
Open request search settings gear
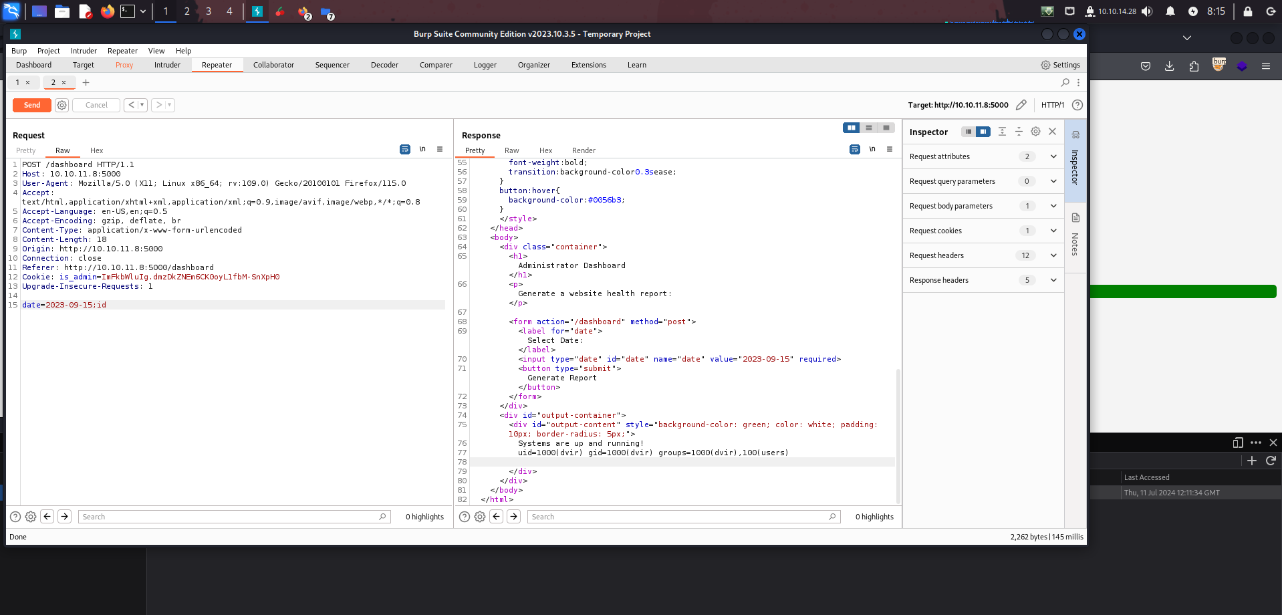tap(31, 517)
